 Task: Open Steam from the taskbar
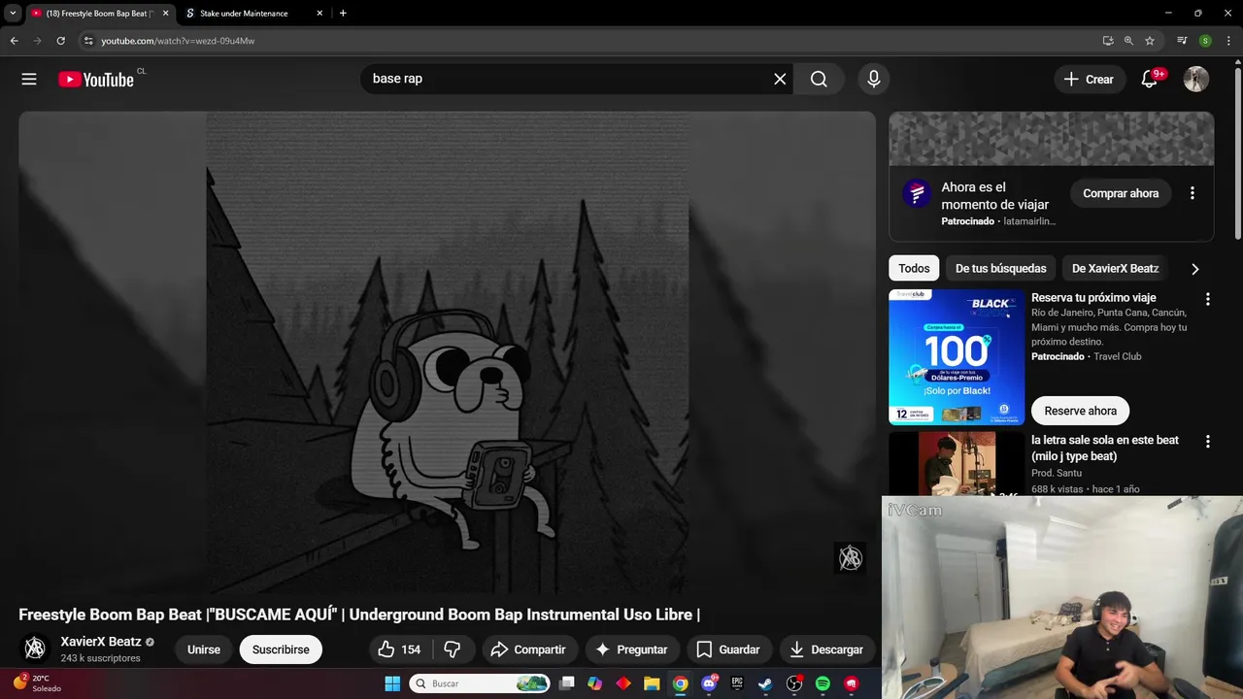point(765,683)
